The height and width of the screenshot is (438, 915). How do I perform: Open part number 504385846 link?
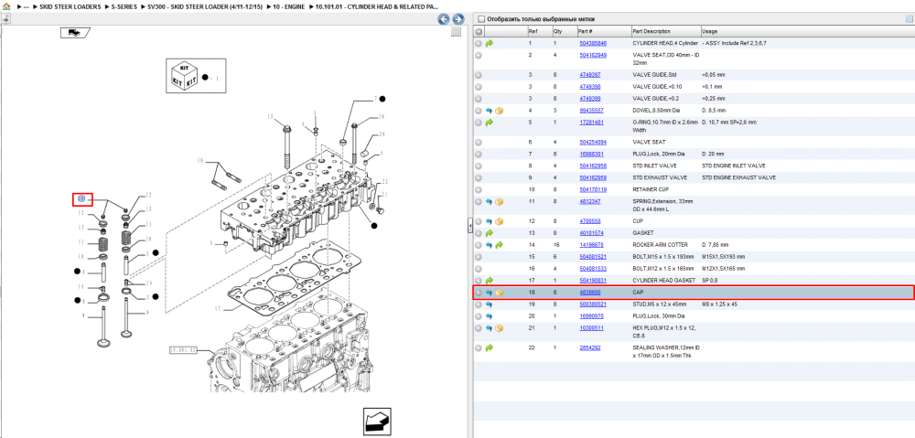pyautogui.click(x=592, y=43)
